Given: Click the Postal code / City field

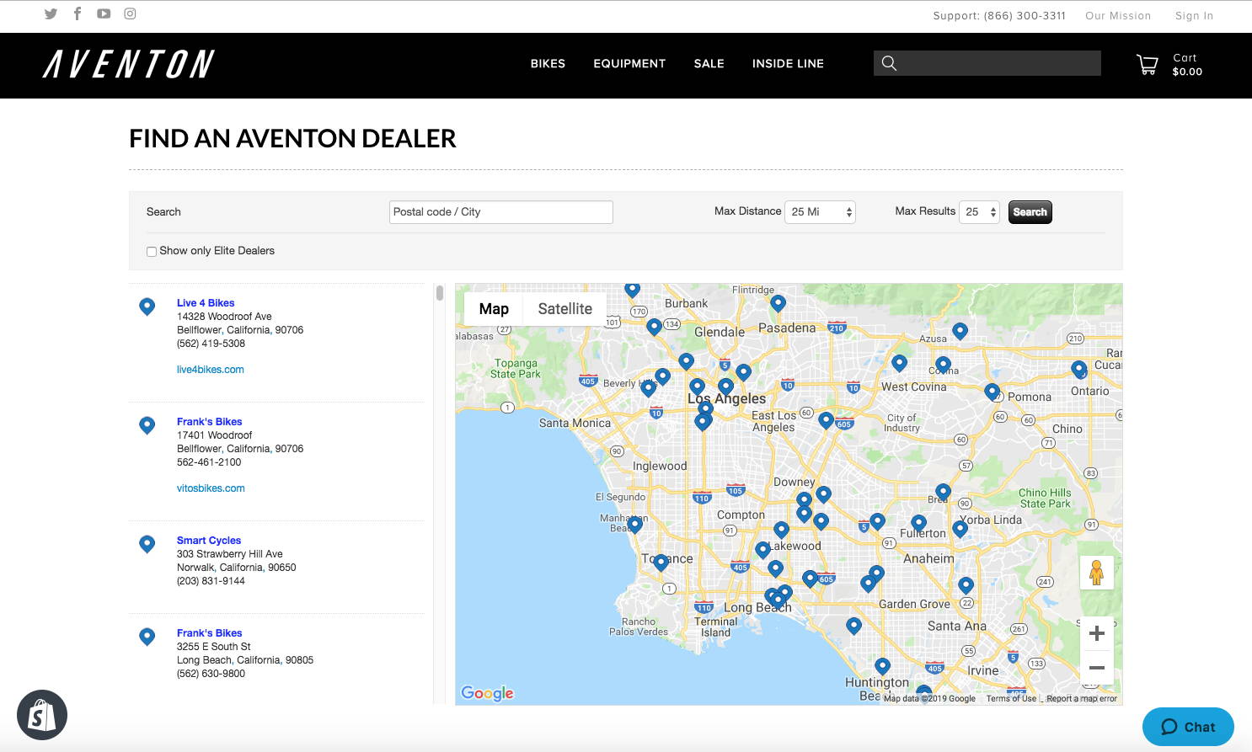Looking at the screenshot, I should point(501,212).
